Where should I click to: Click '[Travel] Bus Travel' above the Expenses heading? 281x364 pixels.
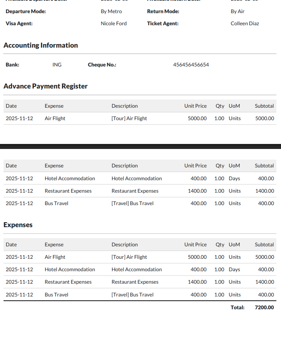pyautogui.click(x=132, y=203)
